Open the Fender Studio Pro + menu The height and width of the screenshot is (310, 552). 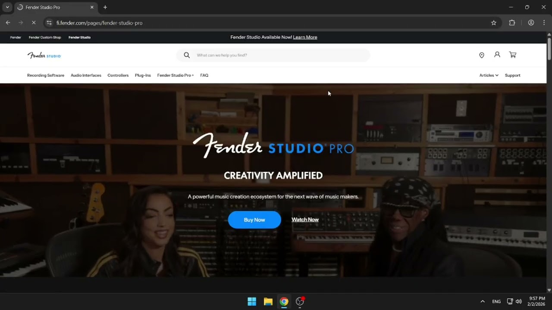tap(176, 75)
